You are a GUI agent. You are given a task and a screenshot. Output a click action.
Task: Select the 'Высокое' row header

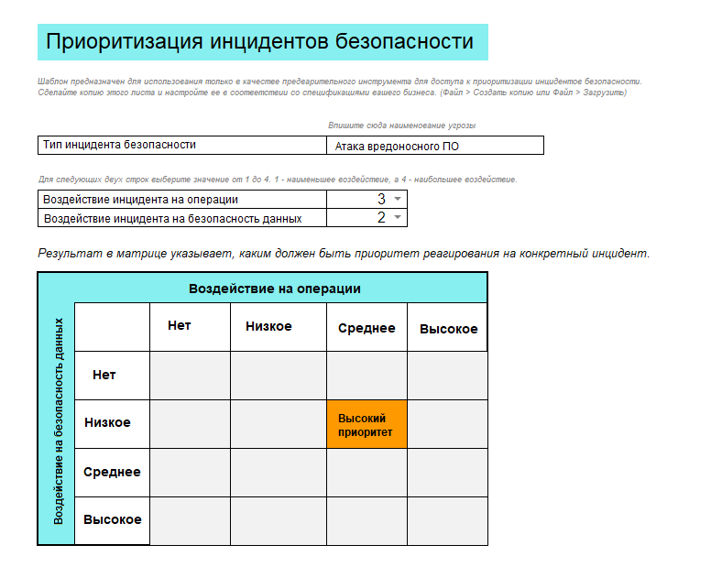point(112,519)
